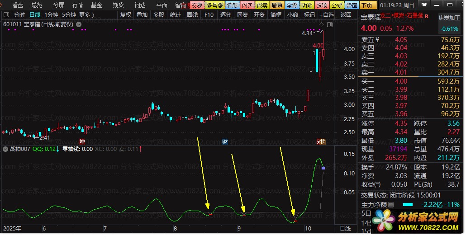The width and height of the screenshot is (466, 235).
Task: Click 统计 statistics in toolbar
Action: point(176,14)
